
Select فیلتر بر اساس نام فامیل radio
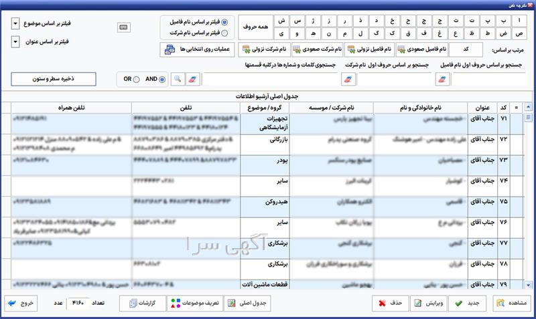click(x=224, y=22)
